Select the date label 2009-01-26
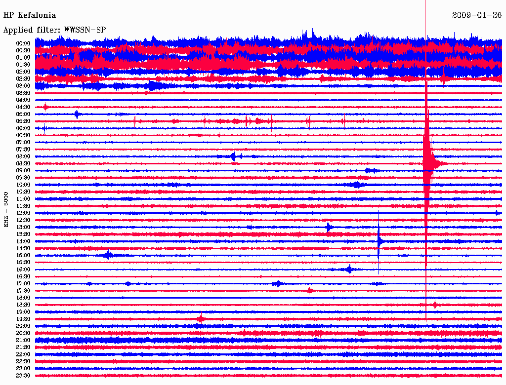 pos(477,15)
